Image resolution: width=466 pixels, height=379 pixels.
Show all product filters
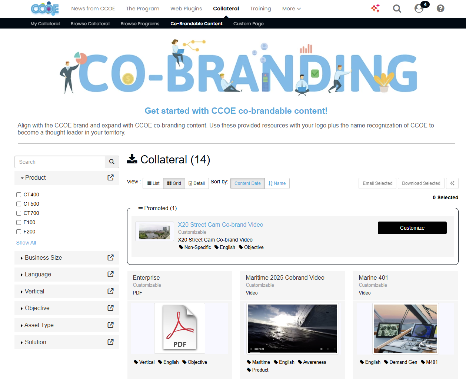click(26, 243)
